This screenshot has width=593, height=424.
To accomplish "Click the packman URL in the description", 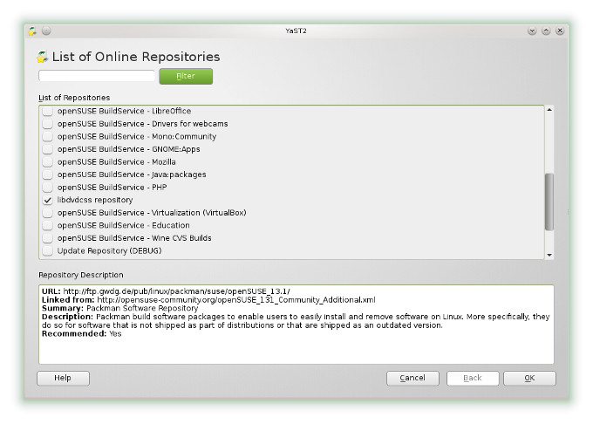I will [x=177, y=291].
